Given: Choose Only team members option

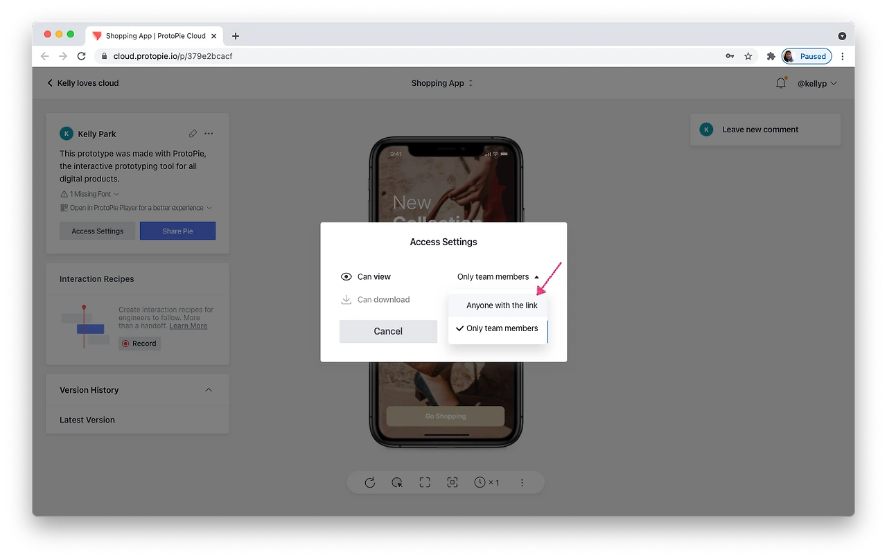Looking at the screenshot, I should (498, 328).
